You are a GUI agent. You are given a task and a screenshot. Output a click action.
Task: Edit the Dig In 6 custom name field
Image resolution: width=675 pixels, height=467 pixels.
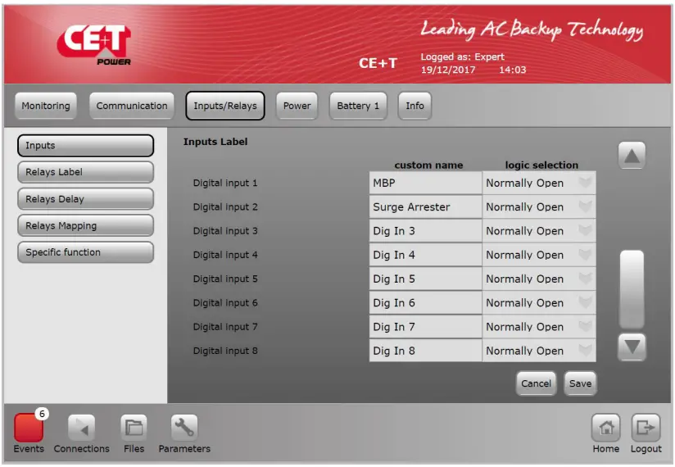coord(425,303)
